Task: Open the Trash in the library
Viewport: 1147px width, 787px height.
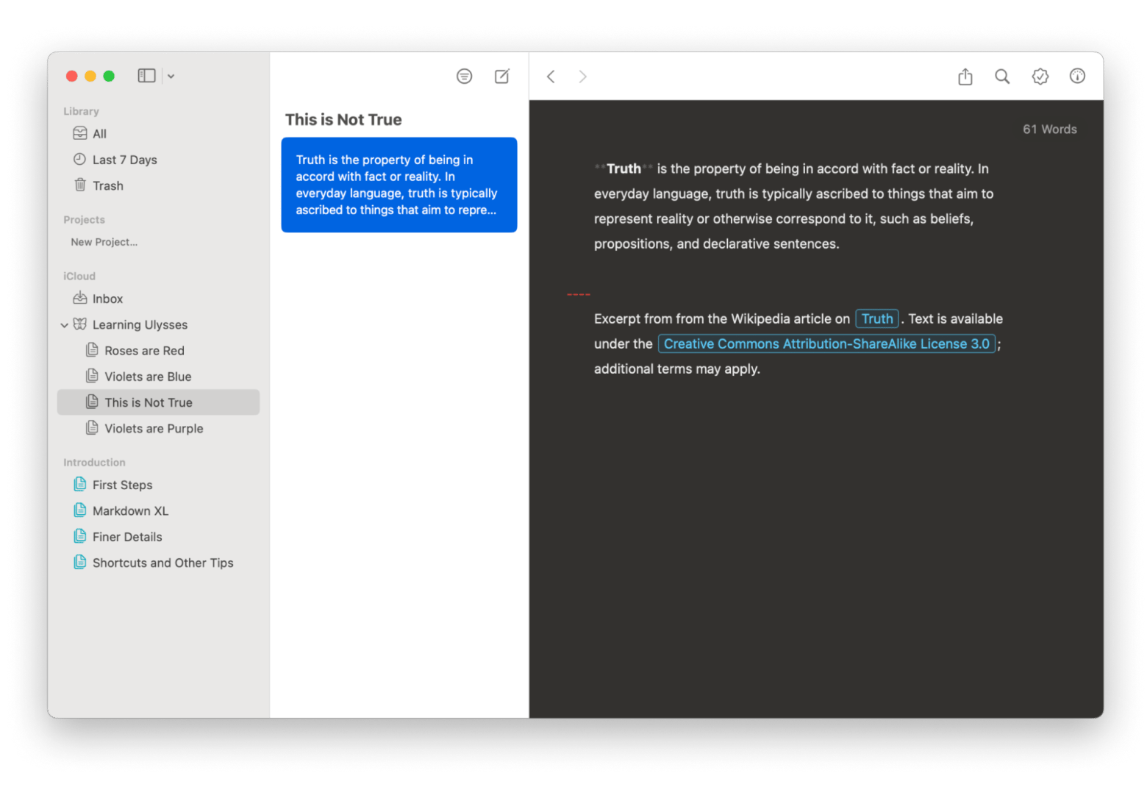Action: 107,186
